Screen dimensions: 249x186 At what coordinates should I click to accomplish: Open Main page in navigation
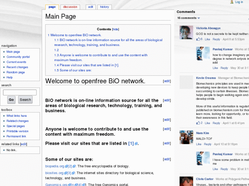tap(13, 52)
